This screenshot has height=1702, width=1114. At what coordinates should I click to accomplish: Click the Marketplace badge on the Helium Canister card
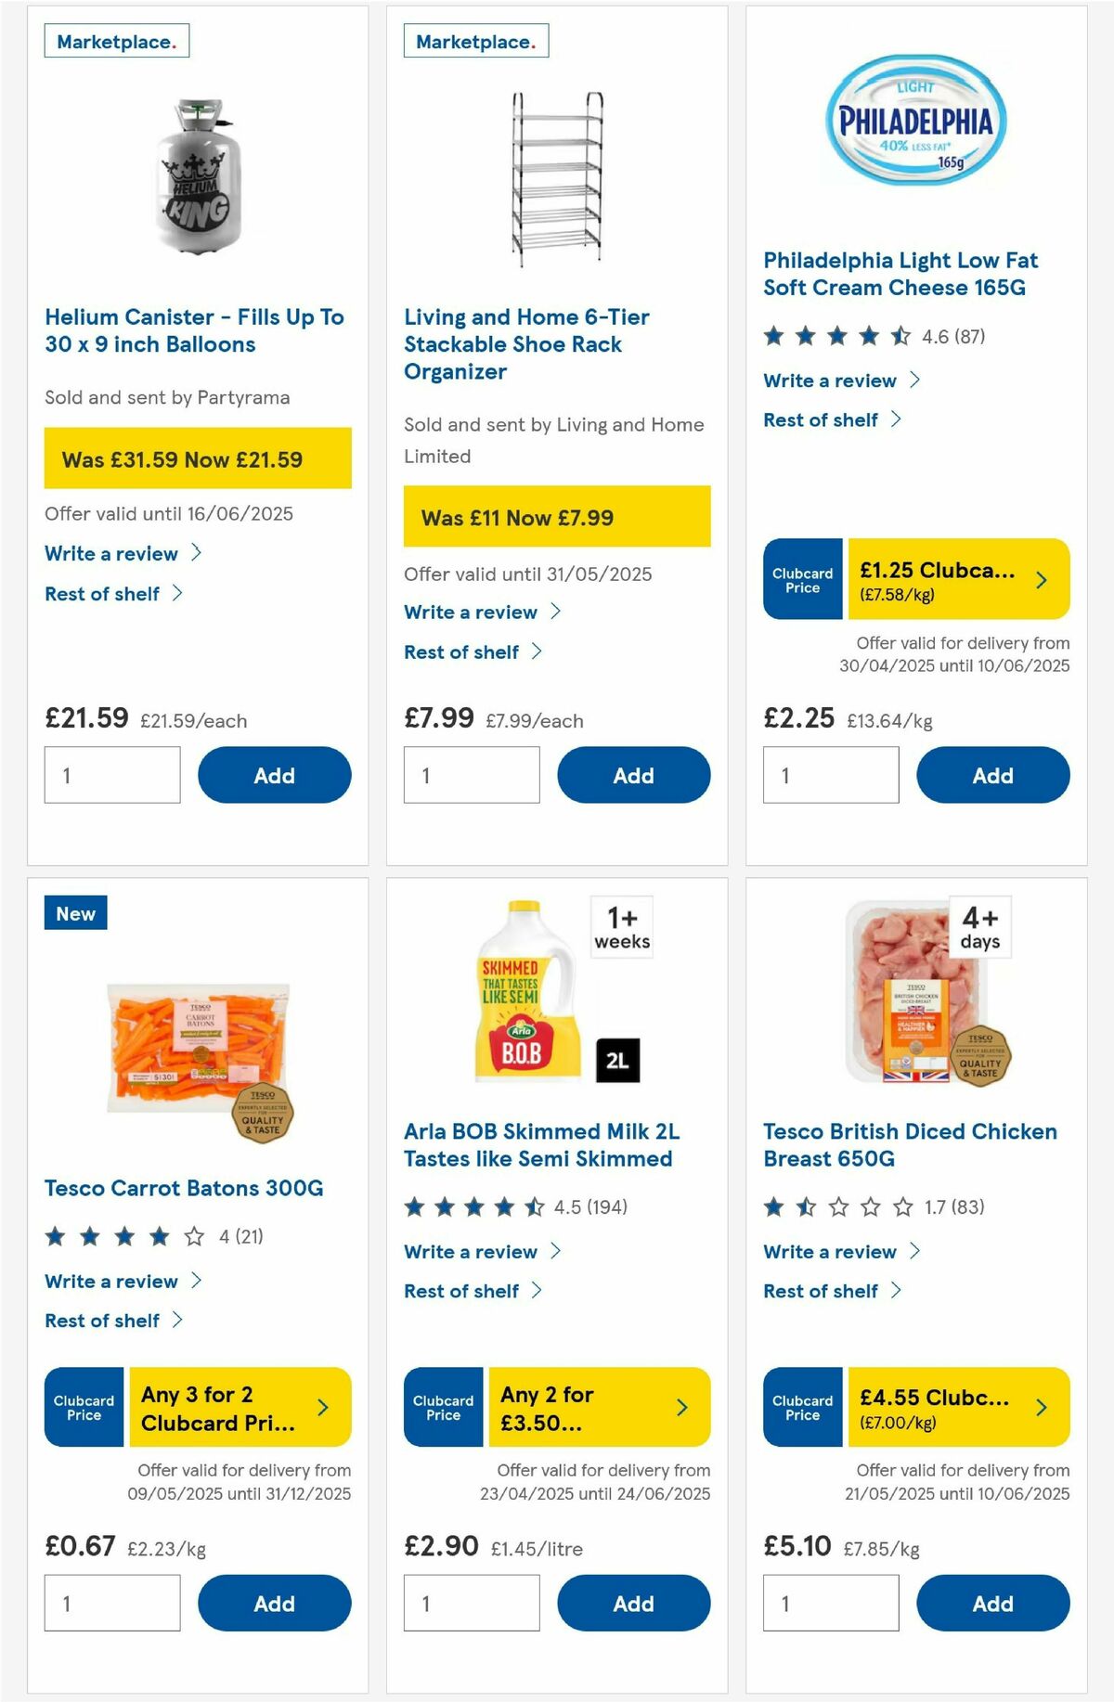click(x=114, y=41)
